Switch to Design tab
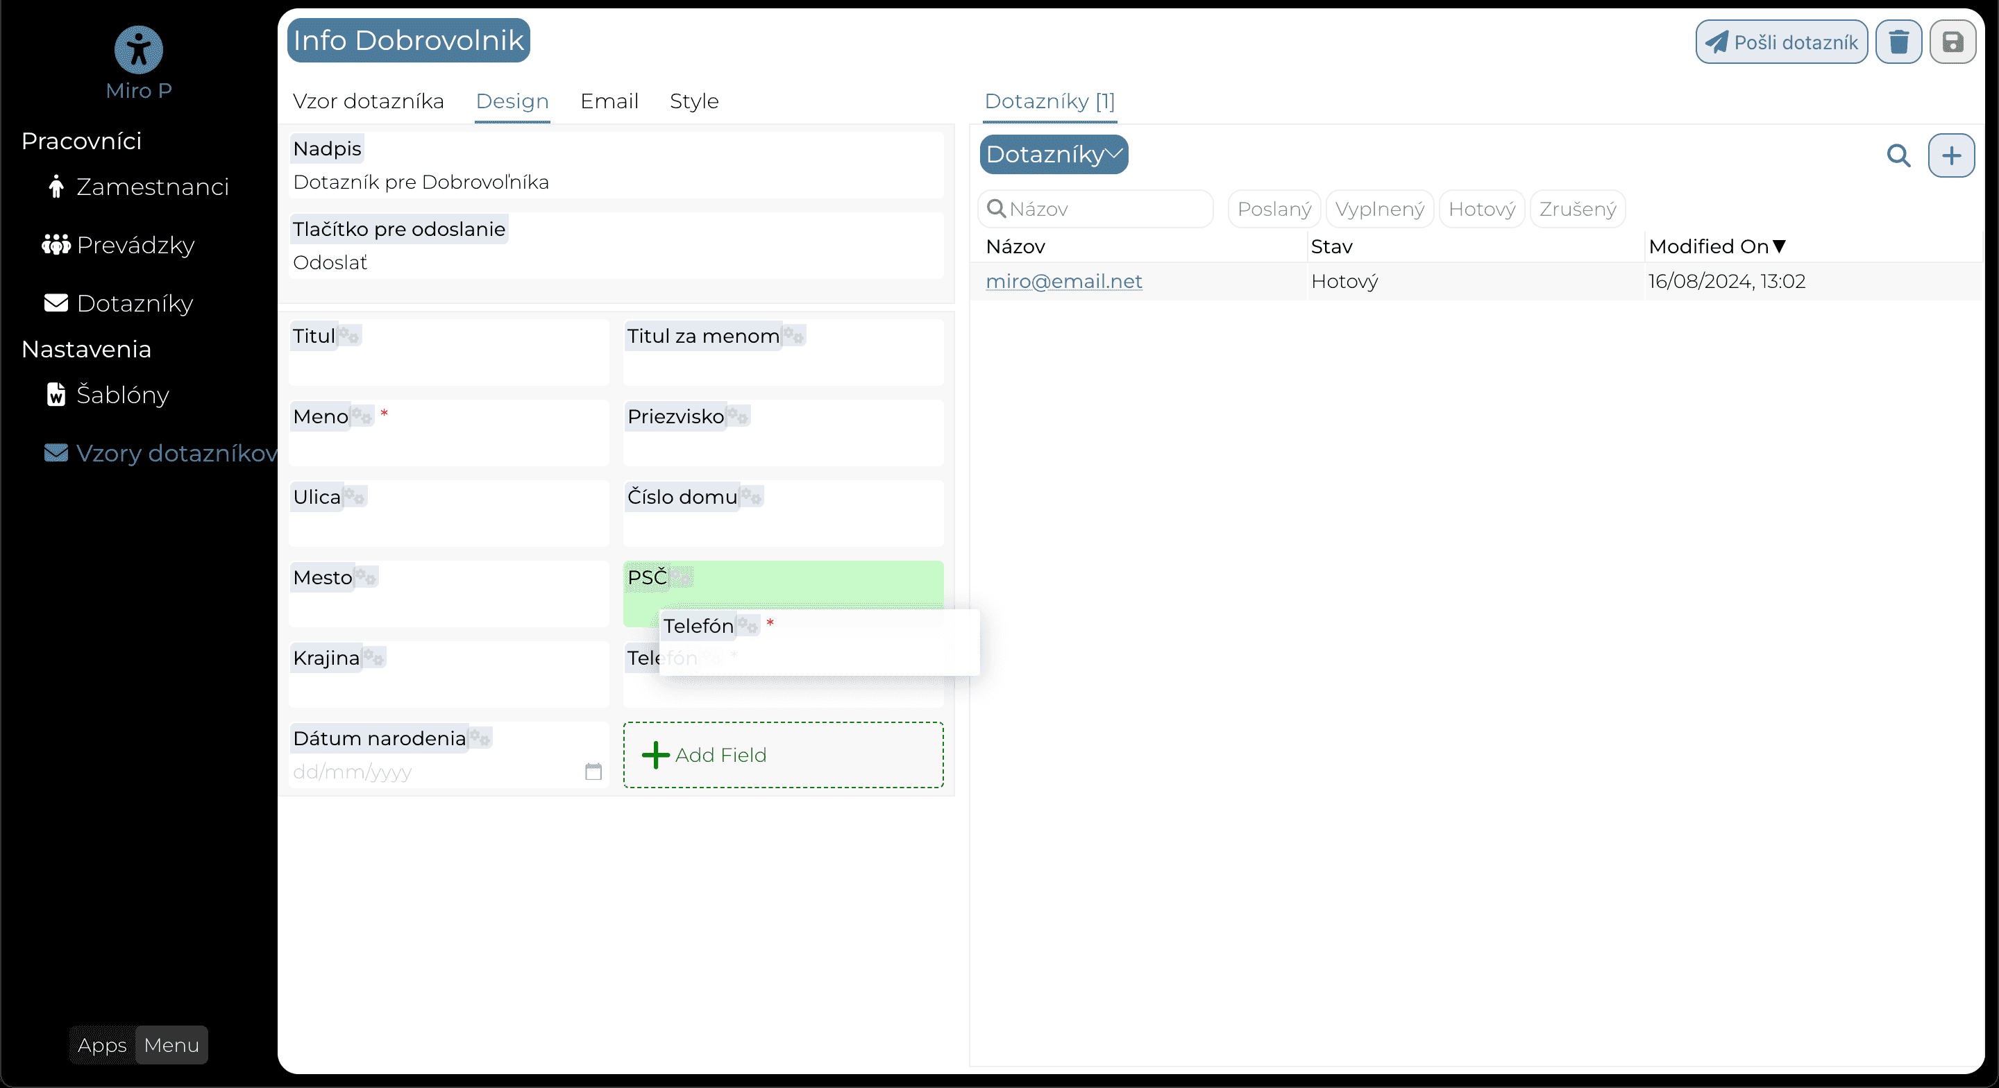Viewport: 1999px width, 1088px height. click(x=512, y=102)
